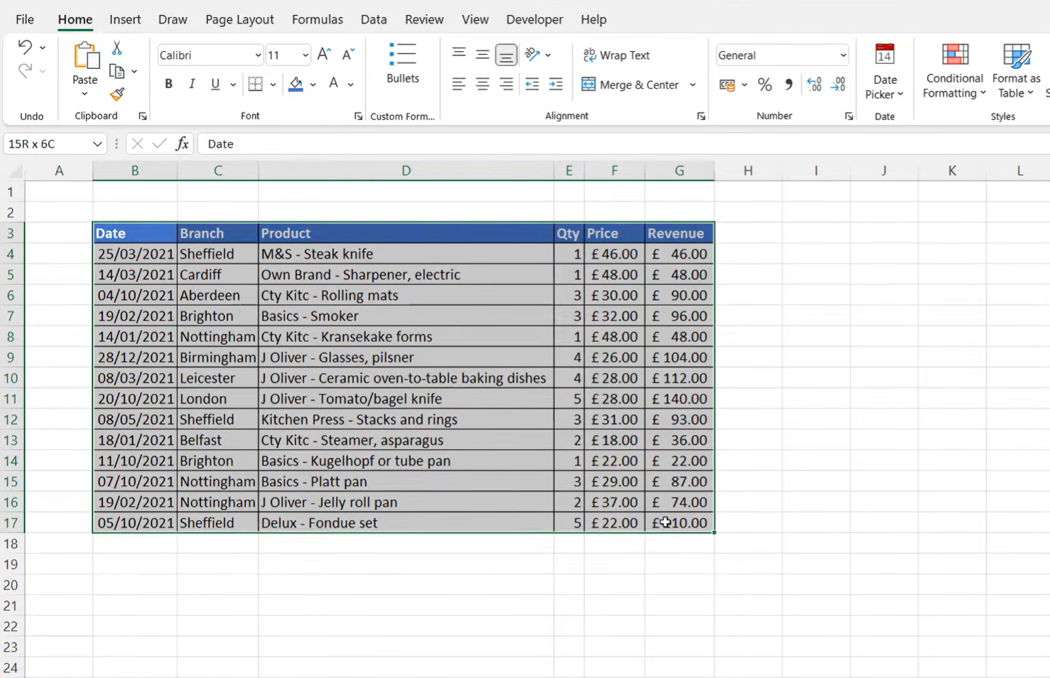The image size is (1050, 678).
Task: Switch to the Developer tab
Action: coord(534,19)
